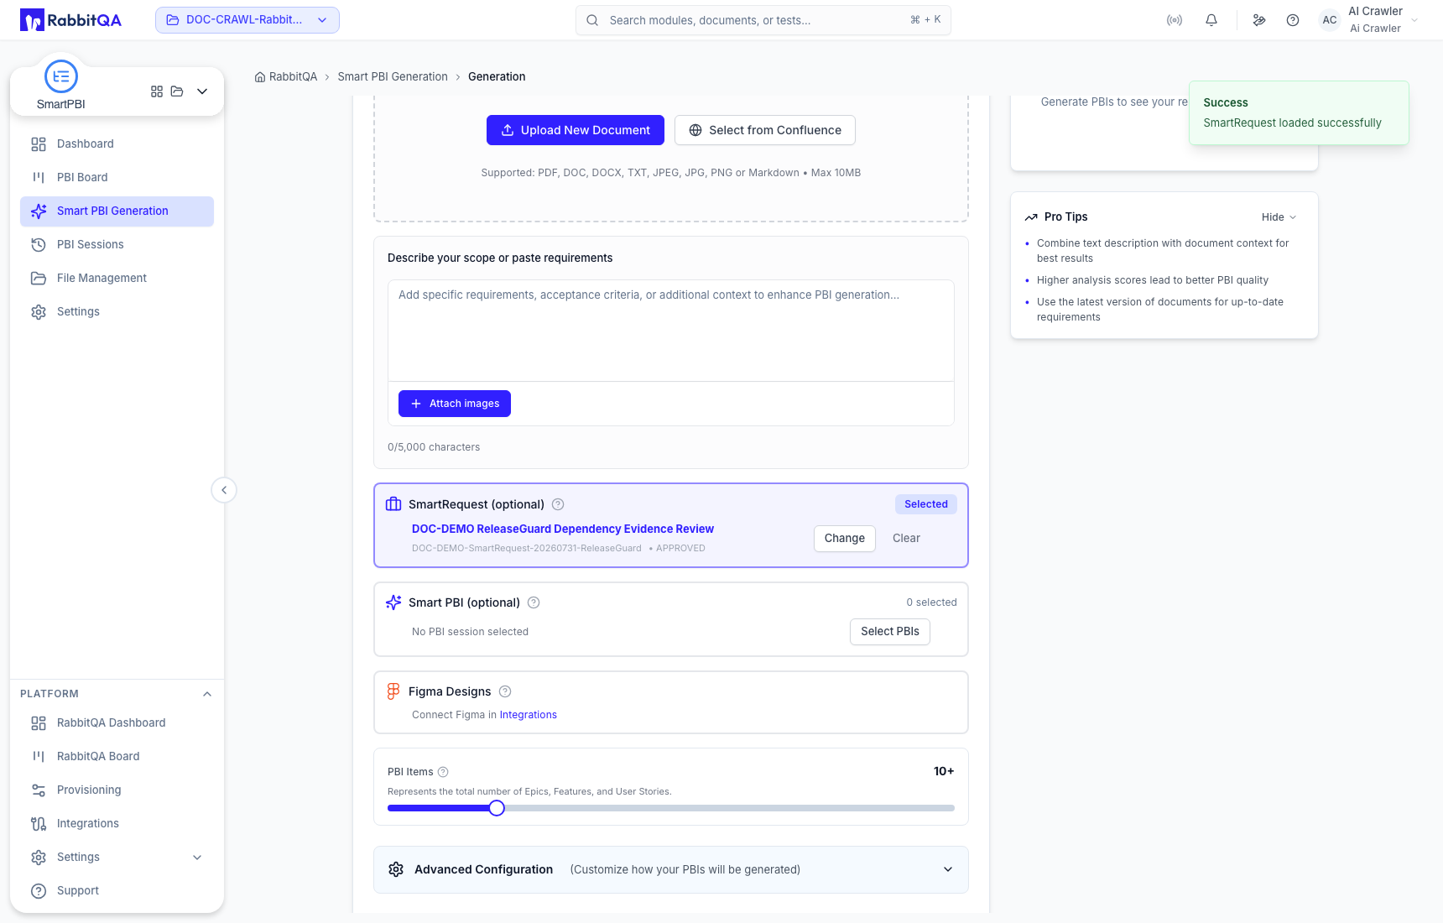Open File Management
The width and height of the screenshot is (1443, 923).
(117, 279)
